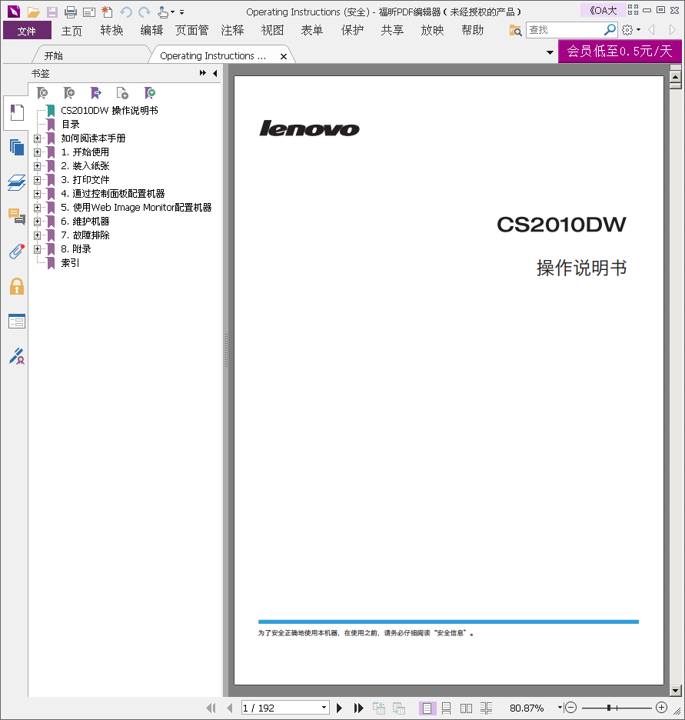685x720 pixels.
Task: Go to first page button
Action: point(211,708)
